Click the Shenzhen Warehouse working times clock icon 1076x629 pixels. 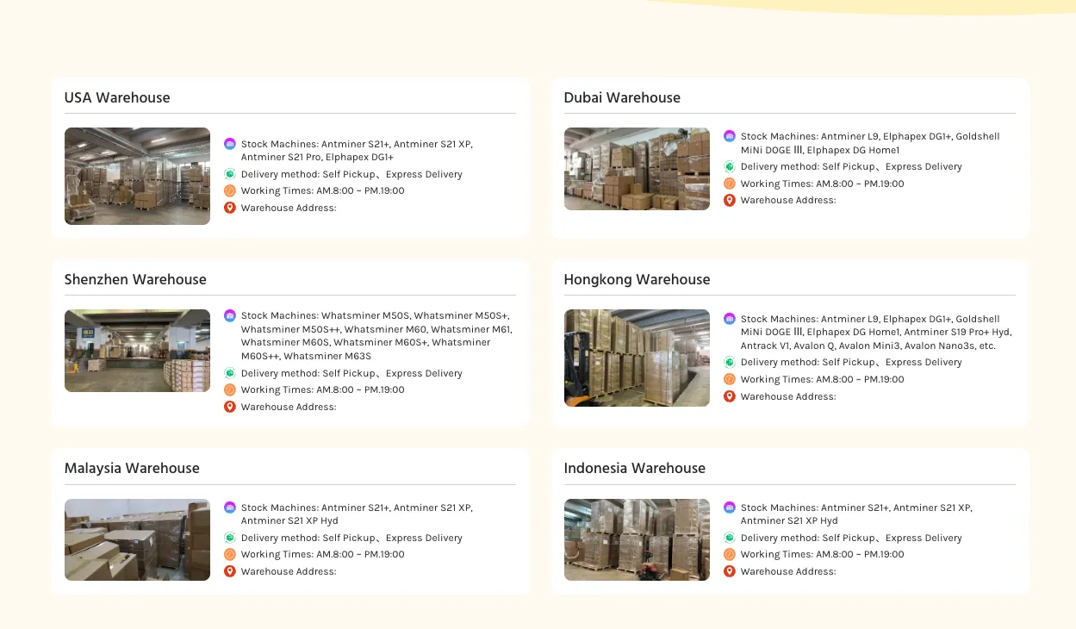pyautogui.click(x=230, y=389)
